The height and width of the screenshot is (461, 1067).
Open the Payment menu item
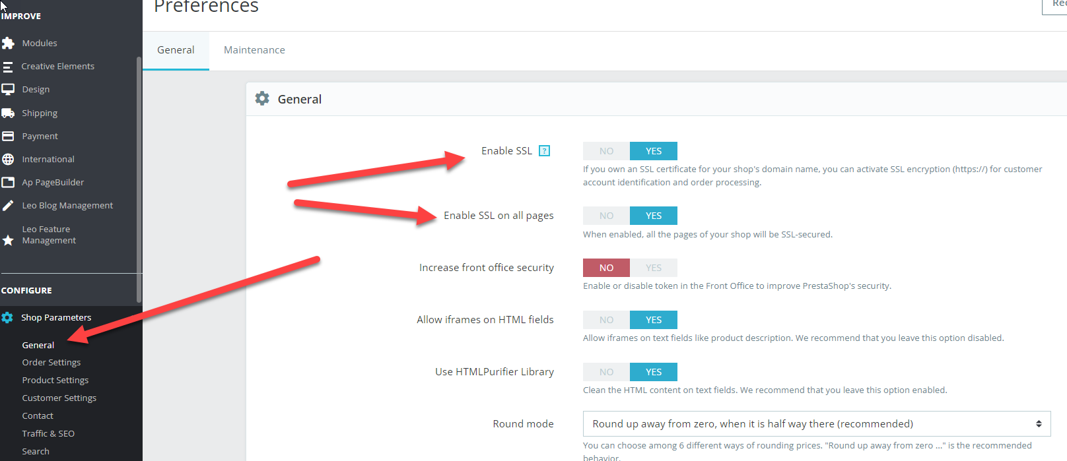click(x=40, y=136)
